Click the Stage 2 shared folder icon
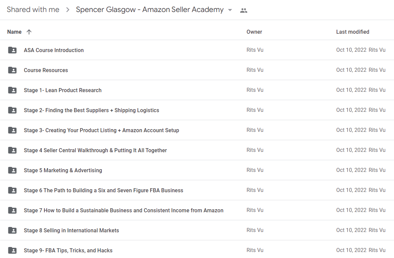The image size is (394, 258). (x=12, y=110)
